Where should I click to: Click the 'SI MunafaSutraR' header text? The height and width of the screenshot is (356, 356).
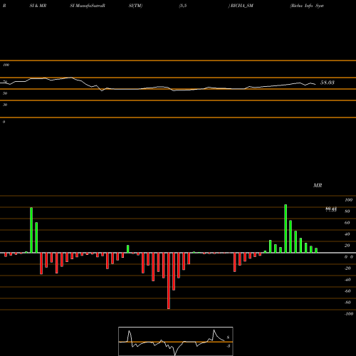pos(88,6)
